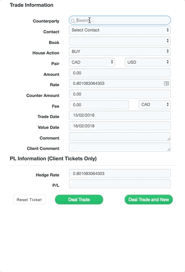Select the Trade Date field

click(x=120, y=115)
